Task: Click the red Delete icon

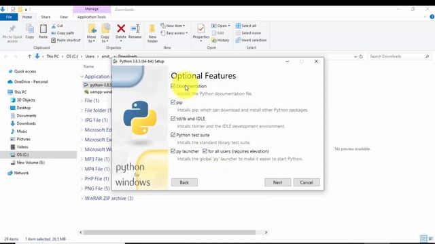Action: pos(121,28)
